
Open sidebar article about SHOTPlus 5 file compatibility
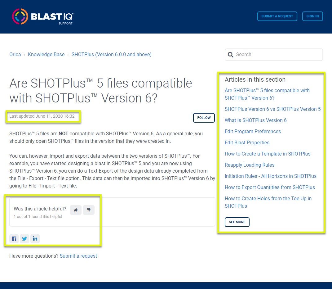point(267,94)
